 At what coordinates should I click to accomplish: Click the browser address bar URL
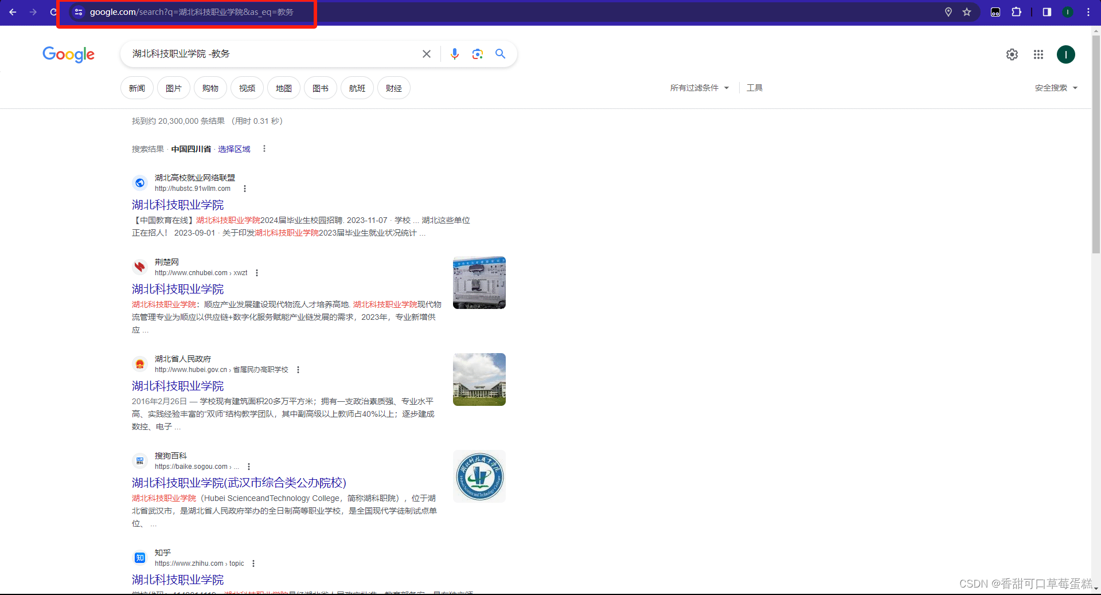click(192, 12)
